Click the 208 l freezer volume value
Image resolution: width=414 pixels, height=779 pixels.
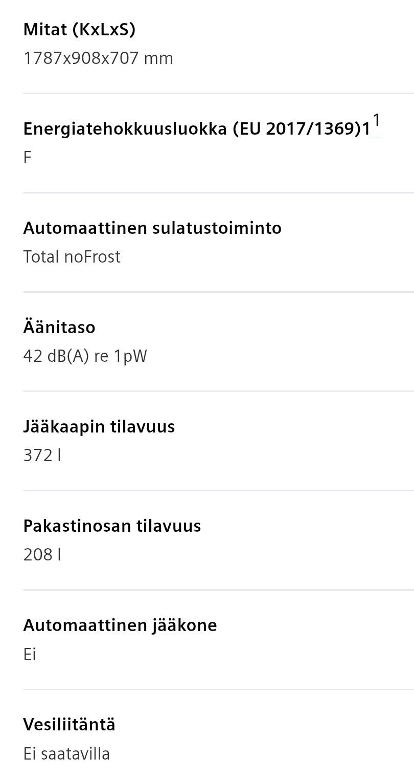coord(42,554)
